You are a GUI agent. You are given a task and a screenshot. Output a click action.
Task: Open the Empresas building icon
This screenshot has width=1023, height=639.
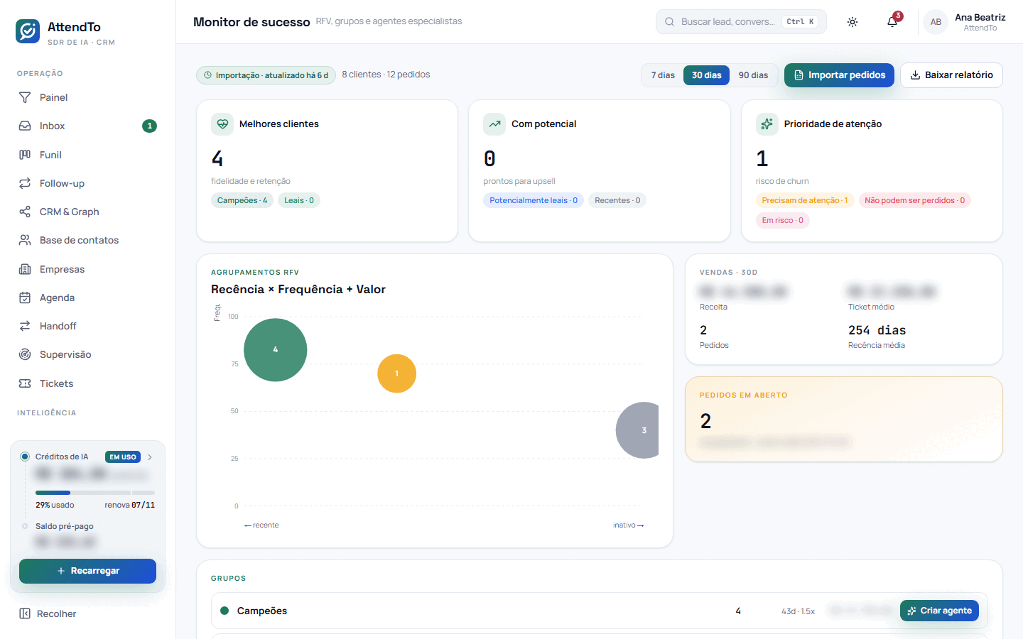click(x=25, y=269)
